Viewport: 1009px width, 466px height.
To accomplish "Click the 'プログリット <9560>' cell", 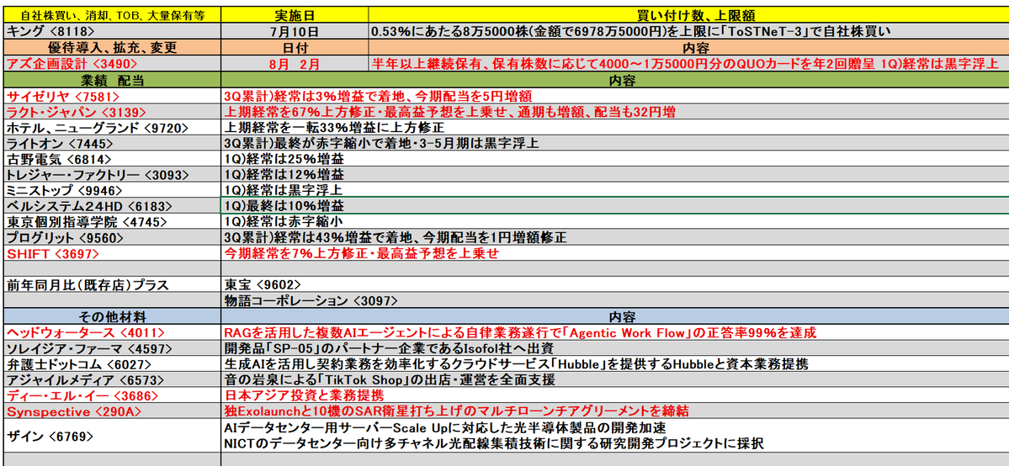I will (x=113, y=237).
